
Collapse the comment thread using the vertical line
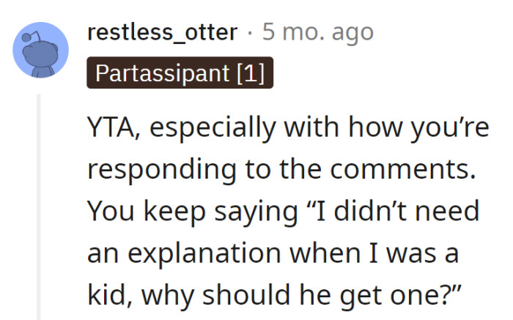coord(40,205)
